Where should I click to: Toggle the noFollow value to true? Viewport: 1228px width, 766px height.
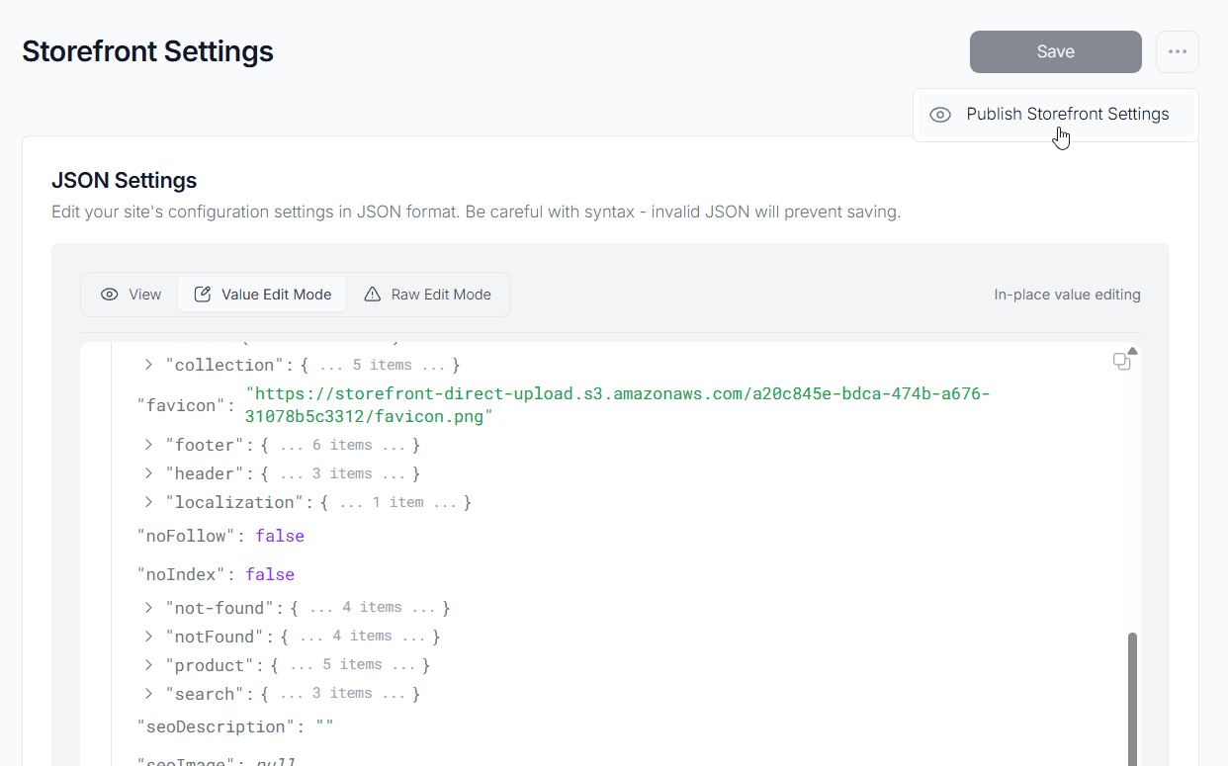click(280, 535)
